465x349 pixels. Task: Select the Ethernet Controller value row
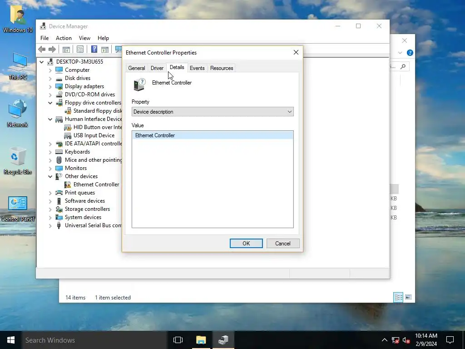pos(213,135)
